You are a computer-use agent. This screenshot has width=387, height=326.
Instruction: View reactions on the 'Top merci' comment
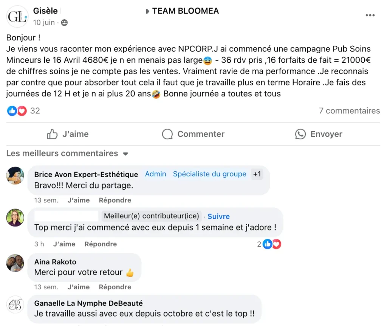pos(272,244)
